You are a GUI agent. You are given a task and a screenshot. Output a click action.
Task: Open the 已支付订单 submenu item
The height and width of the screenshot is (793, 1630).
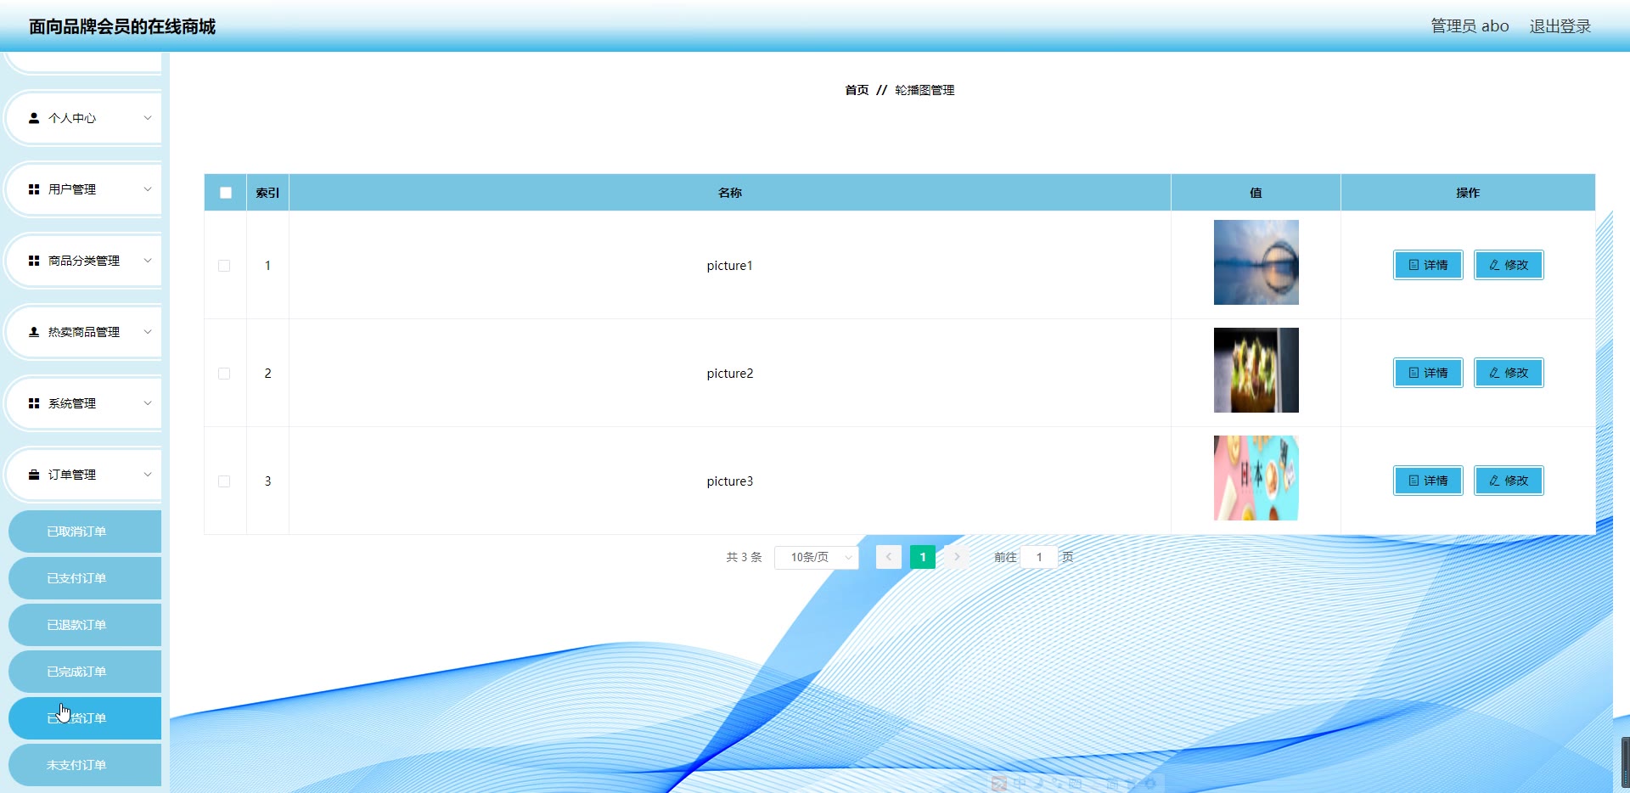coord(85,578)
